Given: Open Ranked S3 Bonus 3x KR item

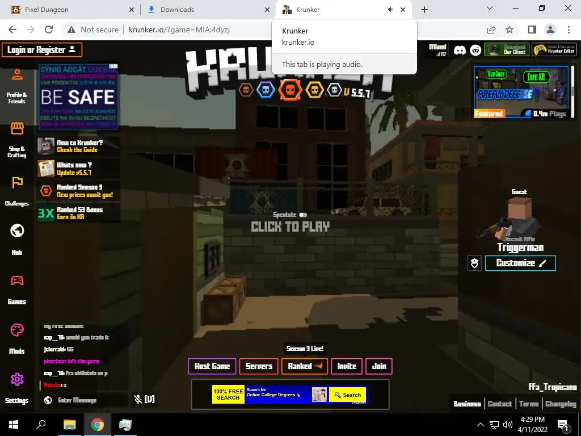Looking at the screenshot, I should [78, 213].
